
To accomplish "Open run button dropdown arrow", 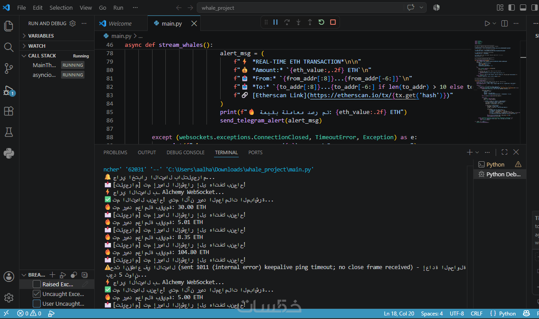I will 494,23.
